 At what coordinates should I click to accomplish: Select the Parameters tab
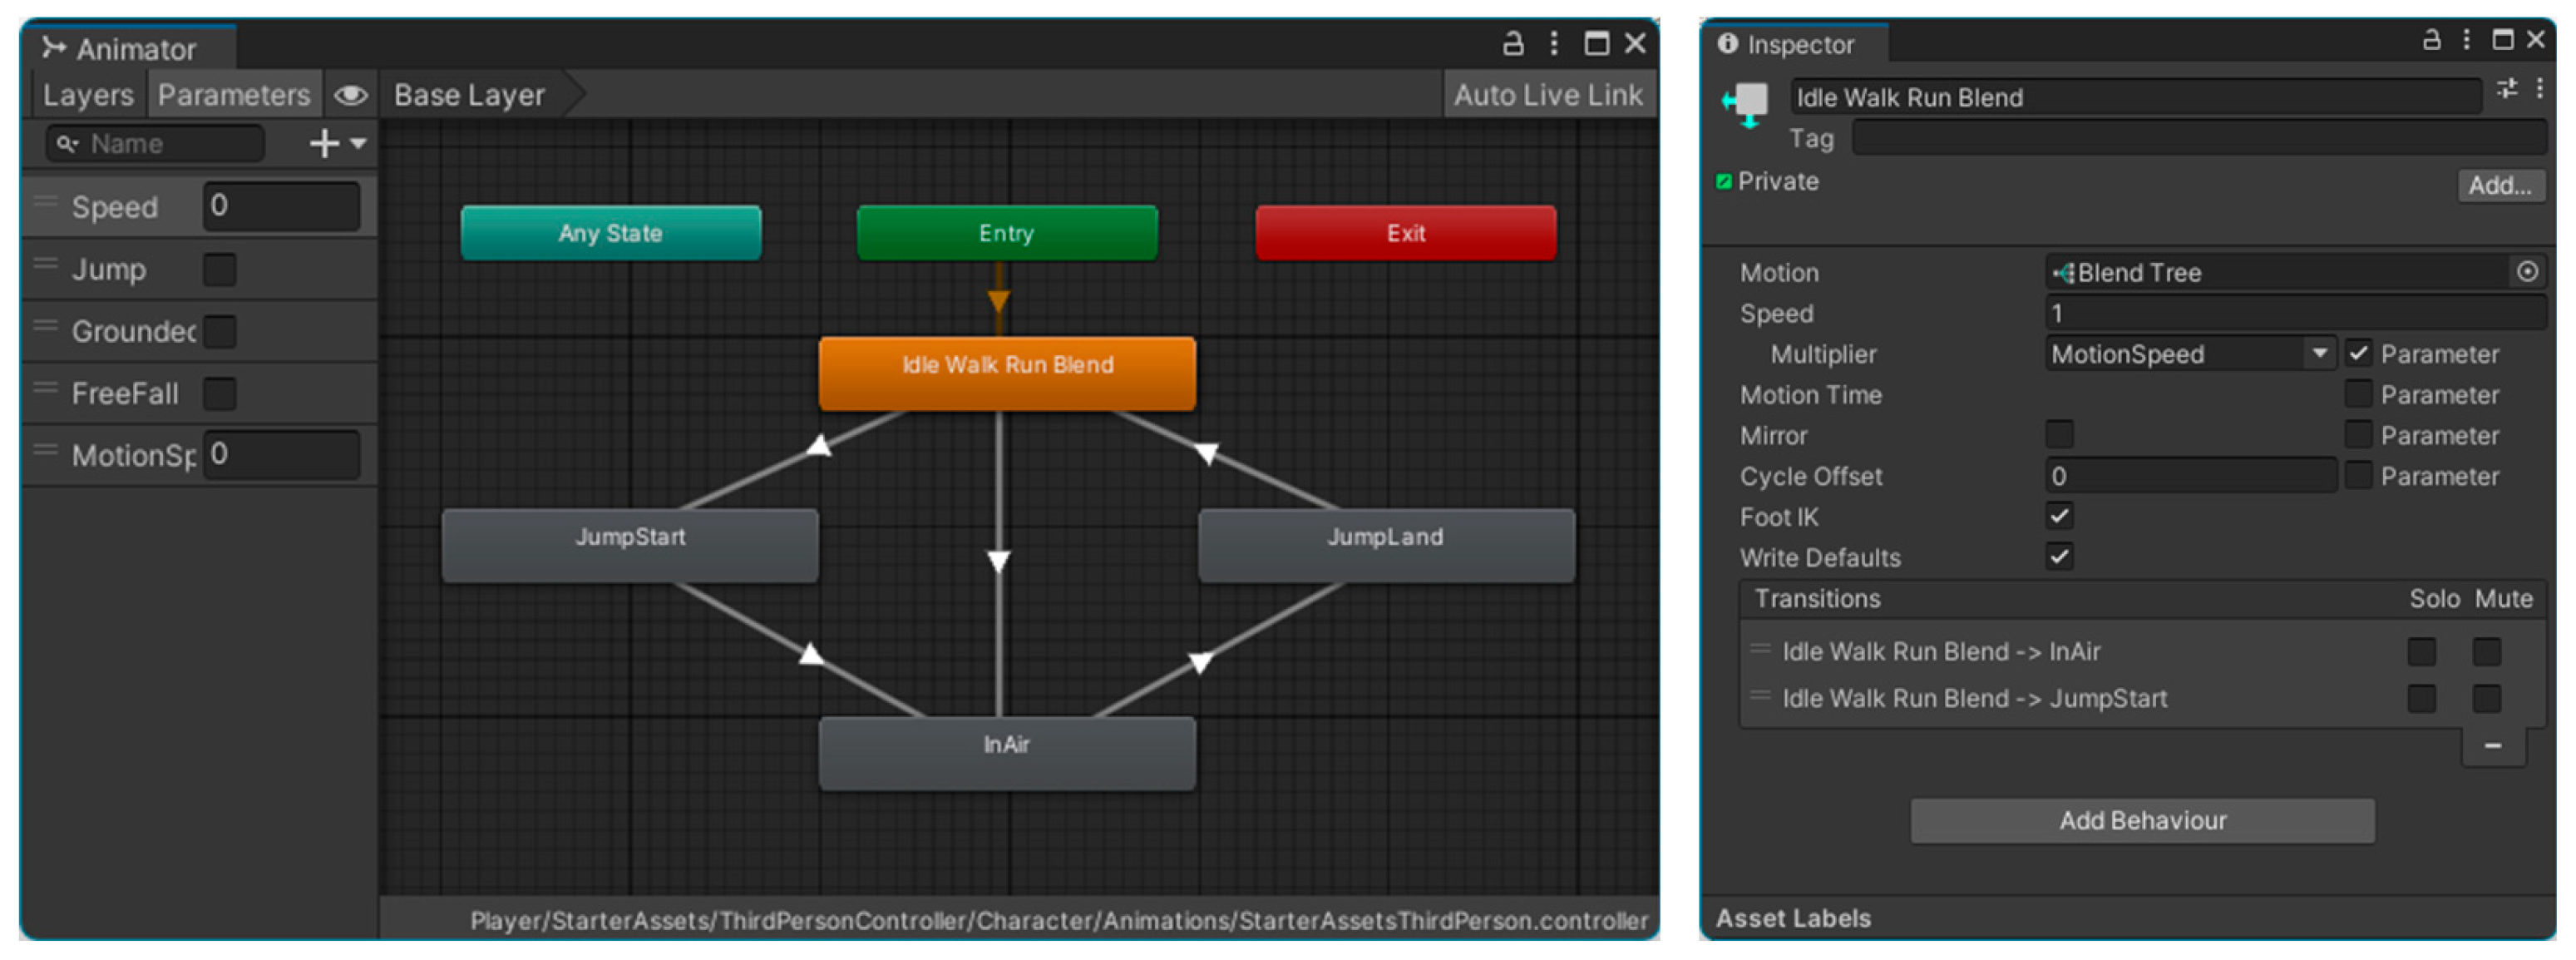(234, 95)
